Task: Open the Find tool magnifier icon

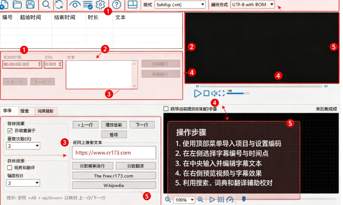Action: [46, 4]
